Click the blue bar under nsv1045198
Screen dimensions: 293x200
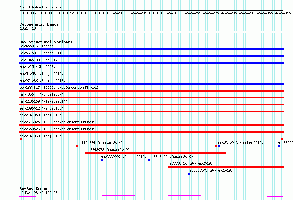151,63
